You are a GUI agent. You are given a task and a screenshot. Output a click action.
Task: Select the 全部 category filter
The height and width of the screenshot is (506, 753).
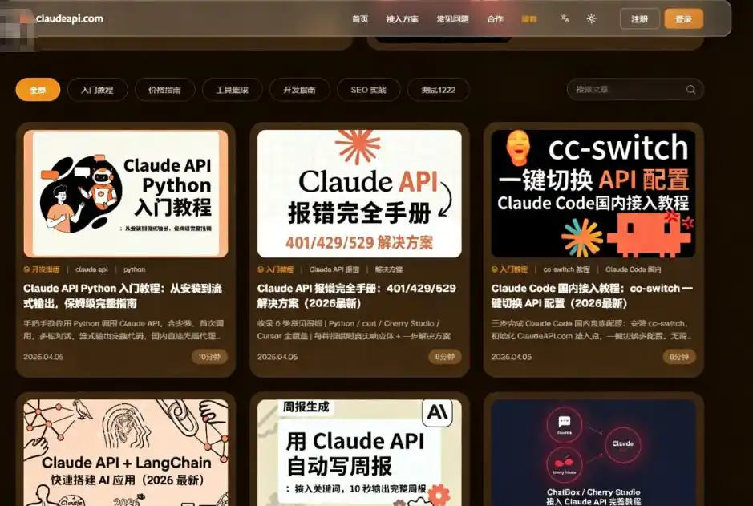[38, 90]
